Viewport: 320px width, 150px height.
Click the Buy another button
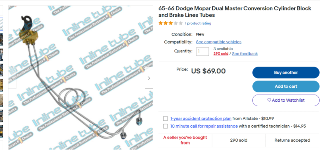[286, 73]
